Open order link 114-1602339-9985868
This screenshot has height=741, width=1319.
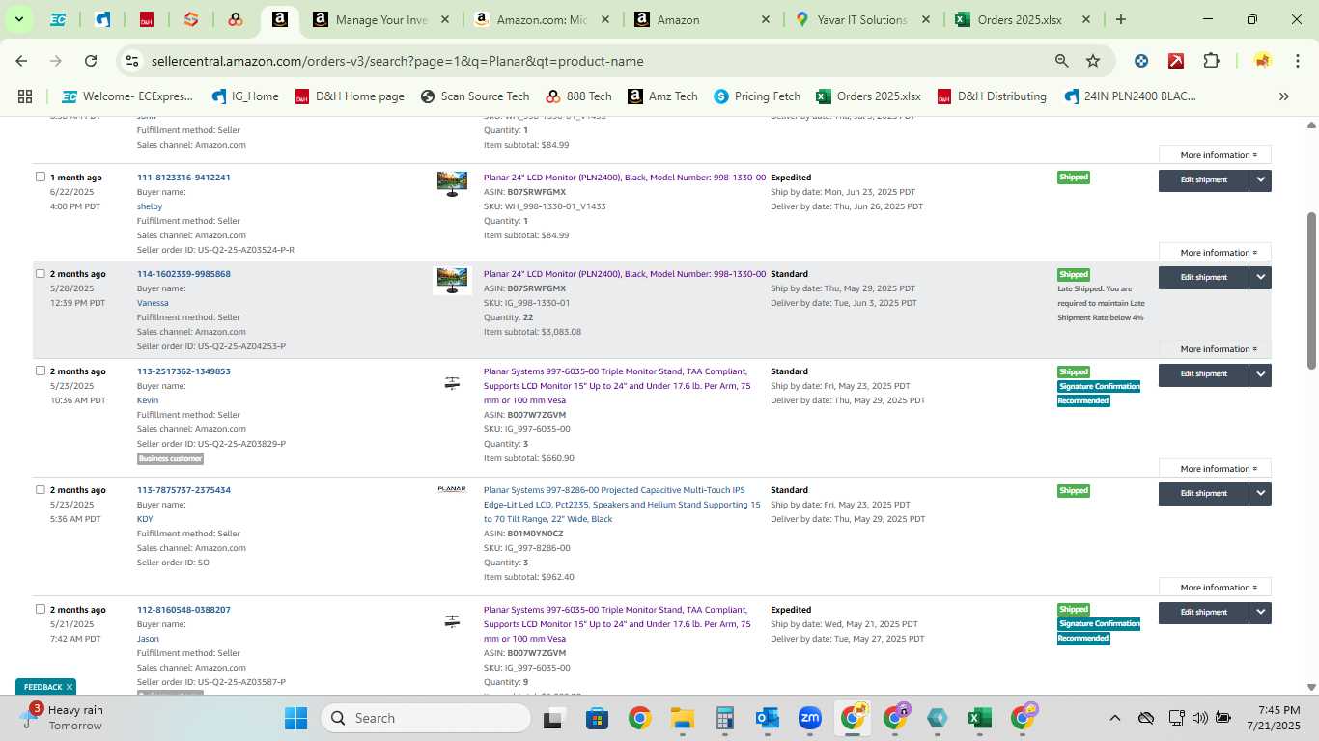click(x=183, y=274)
